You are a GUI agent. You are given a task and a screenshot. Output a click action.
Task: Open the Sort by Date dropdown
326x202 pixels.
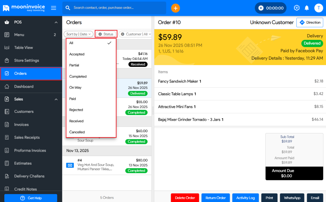[x=78, y=34]
